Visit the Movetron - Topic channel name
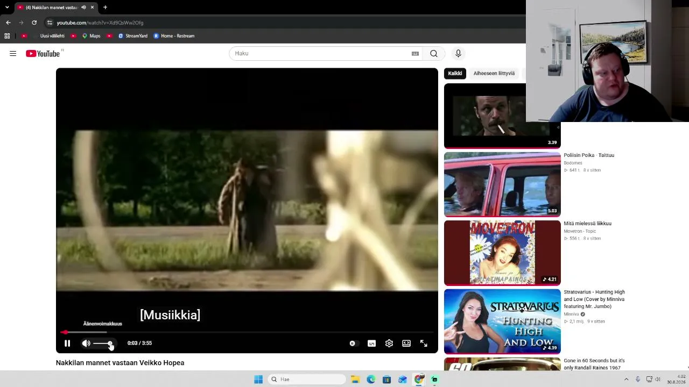Viewport: 689px width, 387px height. [x=580, y=231]
